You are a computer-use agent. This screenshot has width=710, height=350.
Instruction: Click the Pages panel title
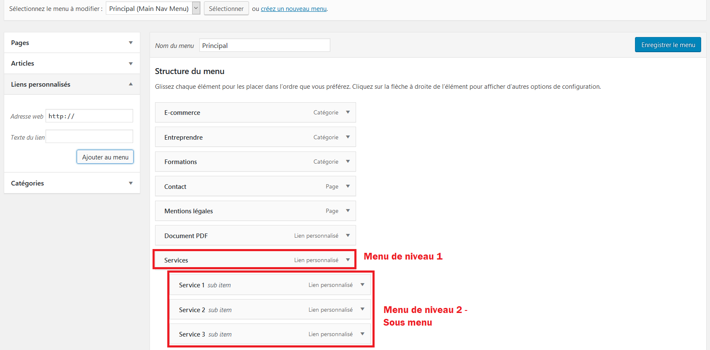20,43
